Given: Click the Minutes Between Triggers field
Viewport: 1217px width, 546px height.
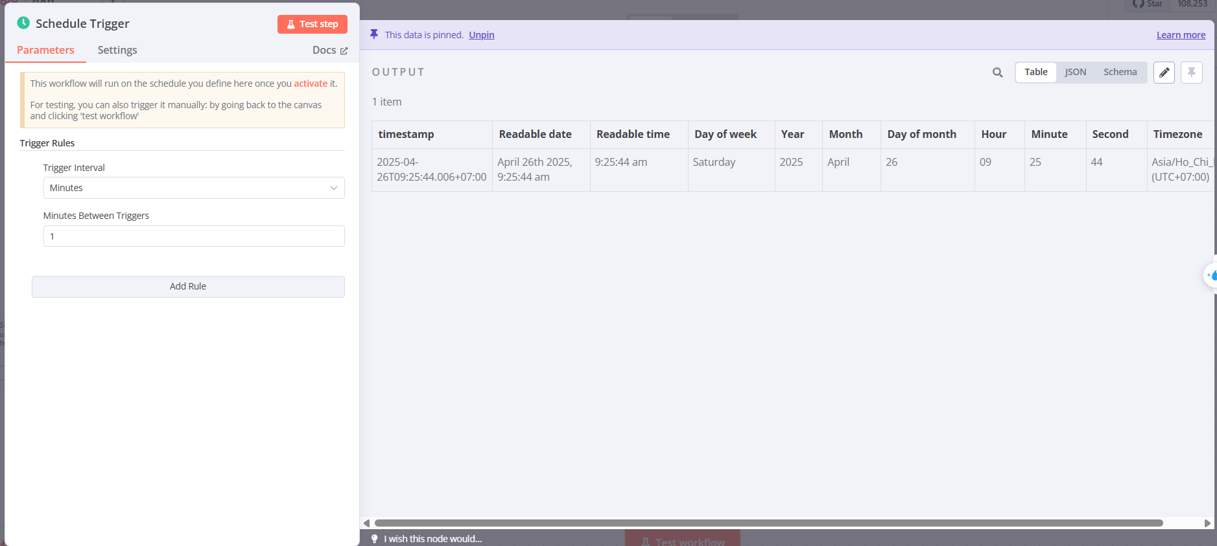Looking at the screenshot, I should pos(194,236).
